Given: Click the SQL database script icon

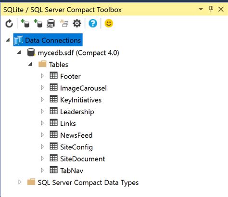Looking at the screenshot, I should [51, 24].
